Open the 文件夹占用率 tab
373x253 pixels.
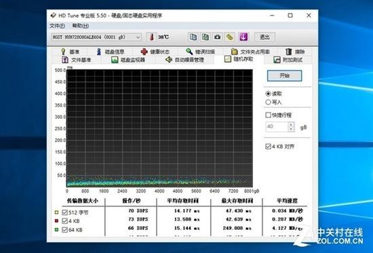[250, 52]
